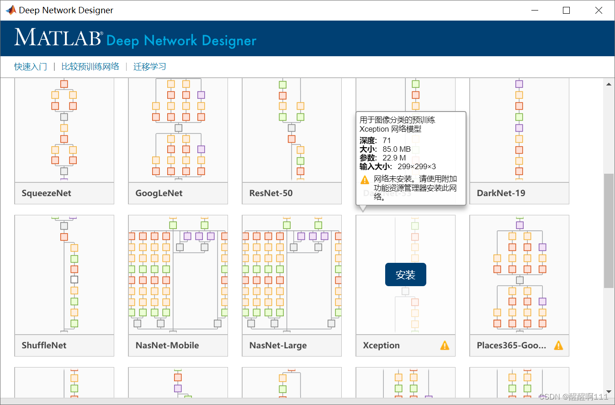This screenshot has width=615, height=405.
Task: Open the ShuffleNet network thumbnail
Action: tap(64, 274)
